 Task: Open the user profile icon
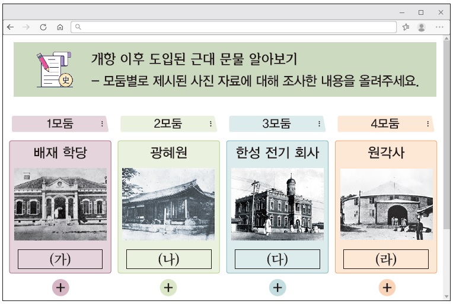[x=422, y=27]
